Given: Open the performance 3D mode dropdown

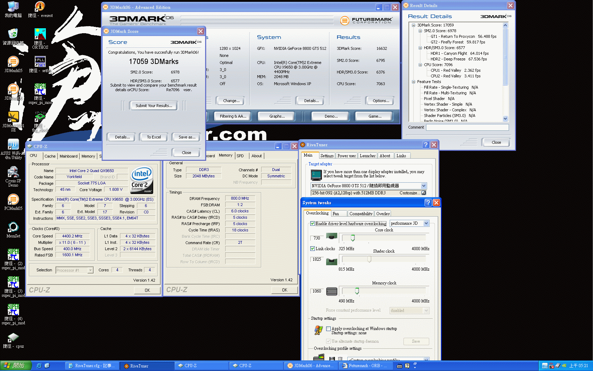Looking at the screenshot, I should tap(426, 223).
